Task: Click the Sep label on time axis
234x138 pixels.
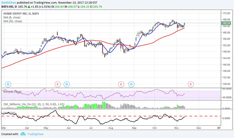Action: pyautogui.click(x=134, y=128)
